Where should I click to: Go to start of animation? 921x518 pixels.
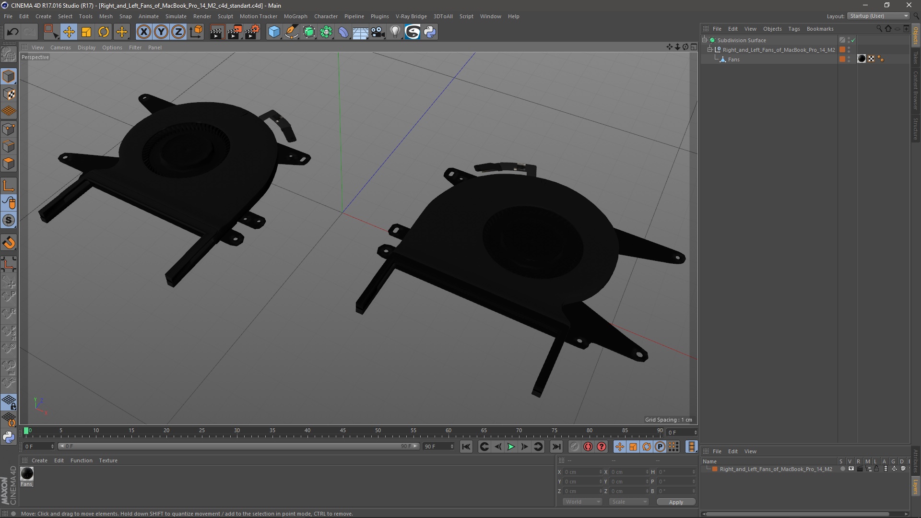(x=466, y=447)
